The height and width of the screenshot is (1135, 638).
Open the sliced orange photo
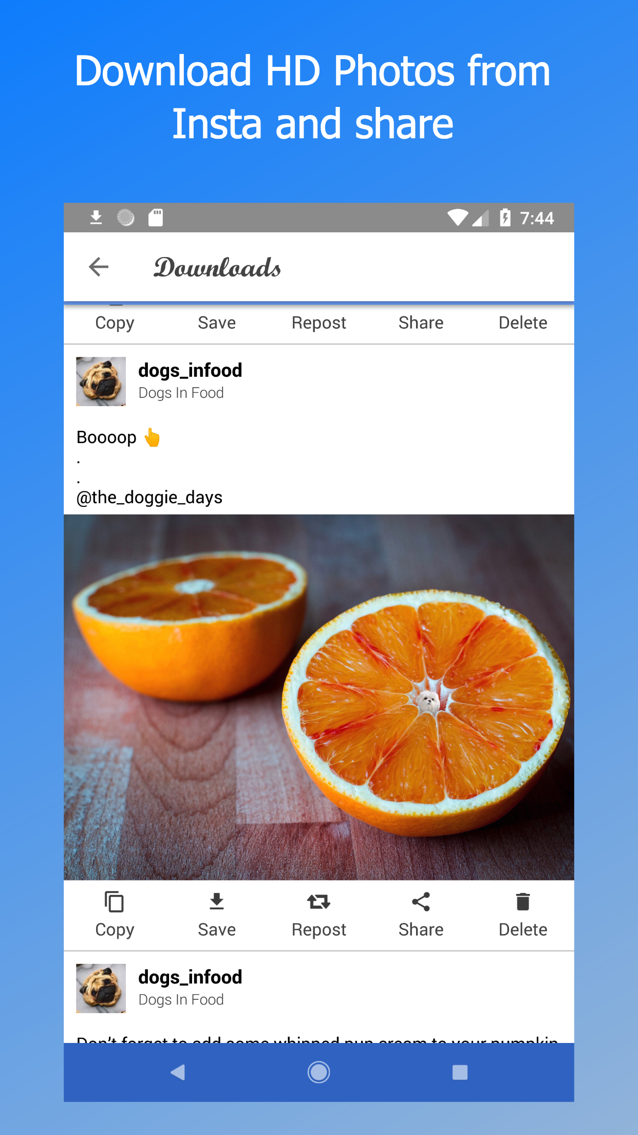point(318,697)
